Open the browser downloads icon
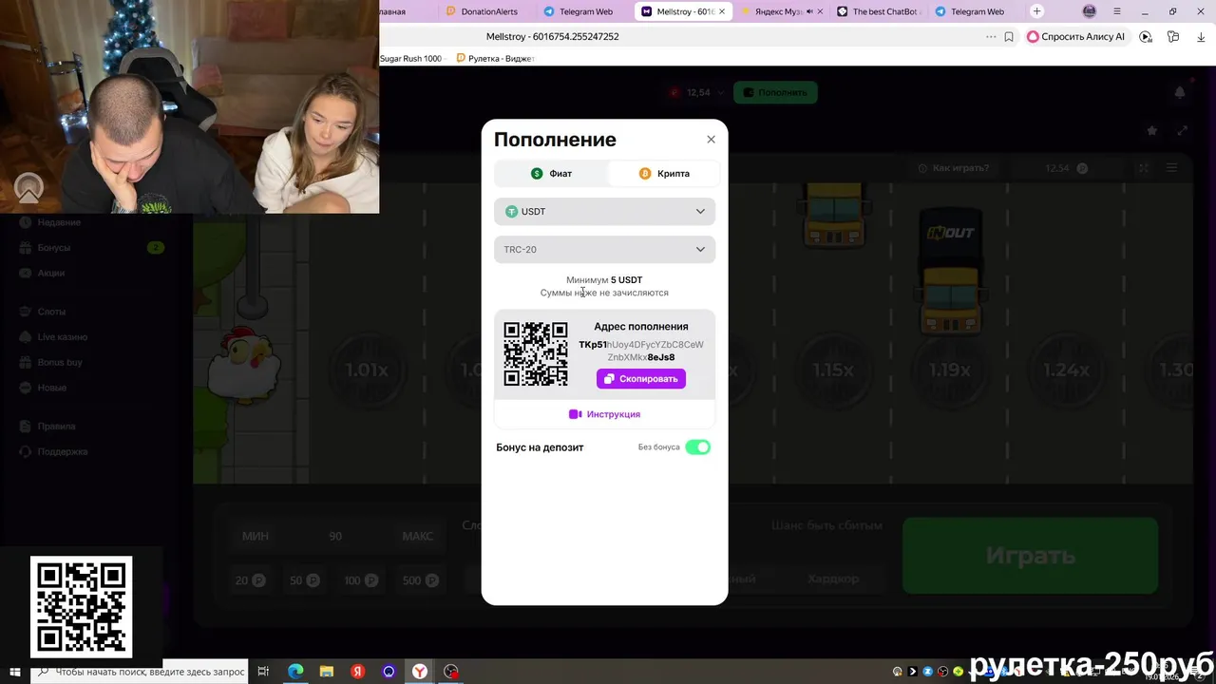This screenshot has width=1216, height=684. pyautogui.click(x=1201, y=37)
